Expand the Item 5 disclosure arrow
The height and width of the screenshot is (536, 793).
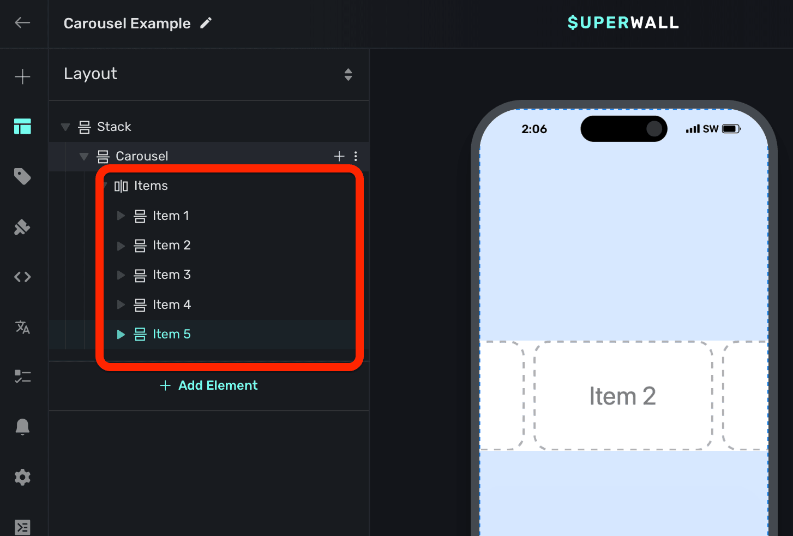click(121, 335)
